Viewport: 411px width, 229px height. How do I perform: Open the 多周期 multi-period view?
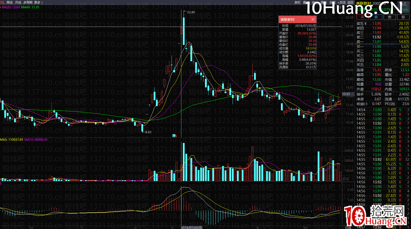click(28, 2)
